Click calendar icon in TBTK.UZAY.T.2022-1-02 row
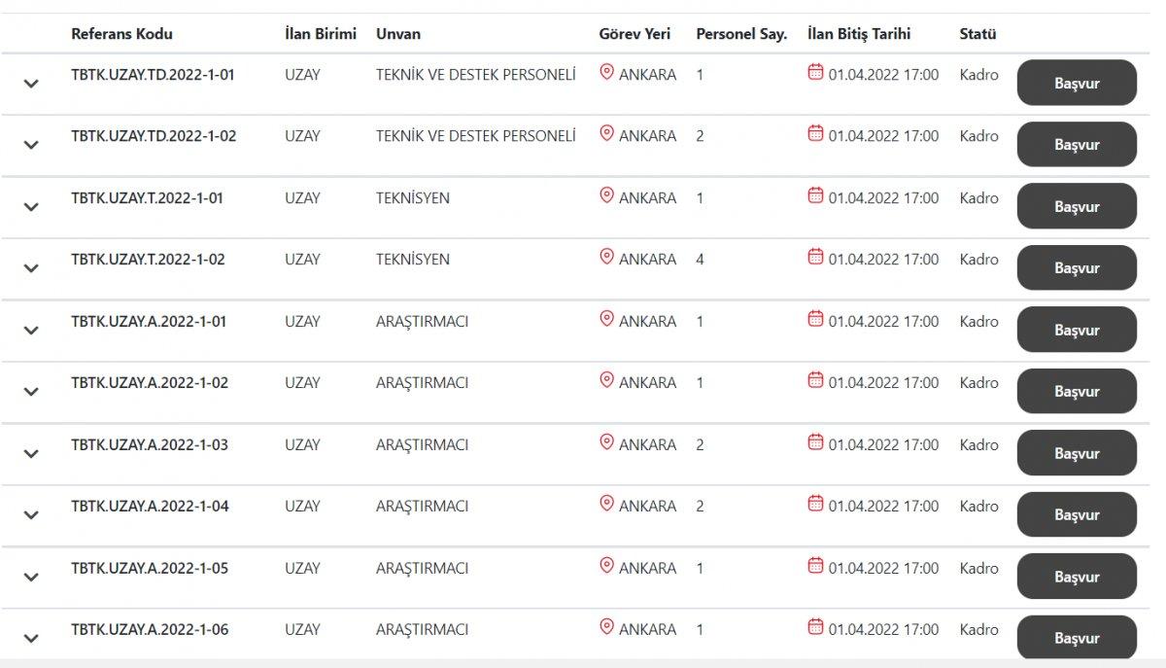This screenshot has height=668, width=1166. point(815,257)
